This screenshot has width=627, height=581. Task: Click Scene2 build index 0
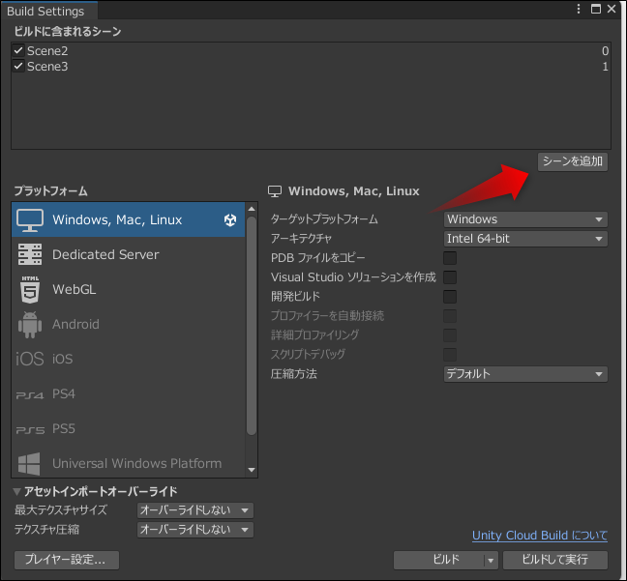605,50
